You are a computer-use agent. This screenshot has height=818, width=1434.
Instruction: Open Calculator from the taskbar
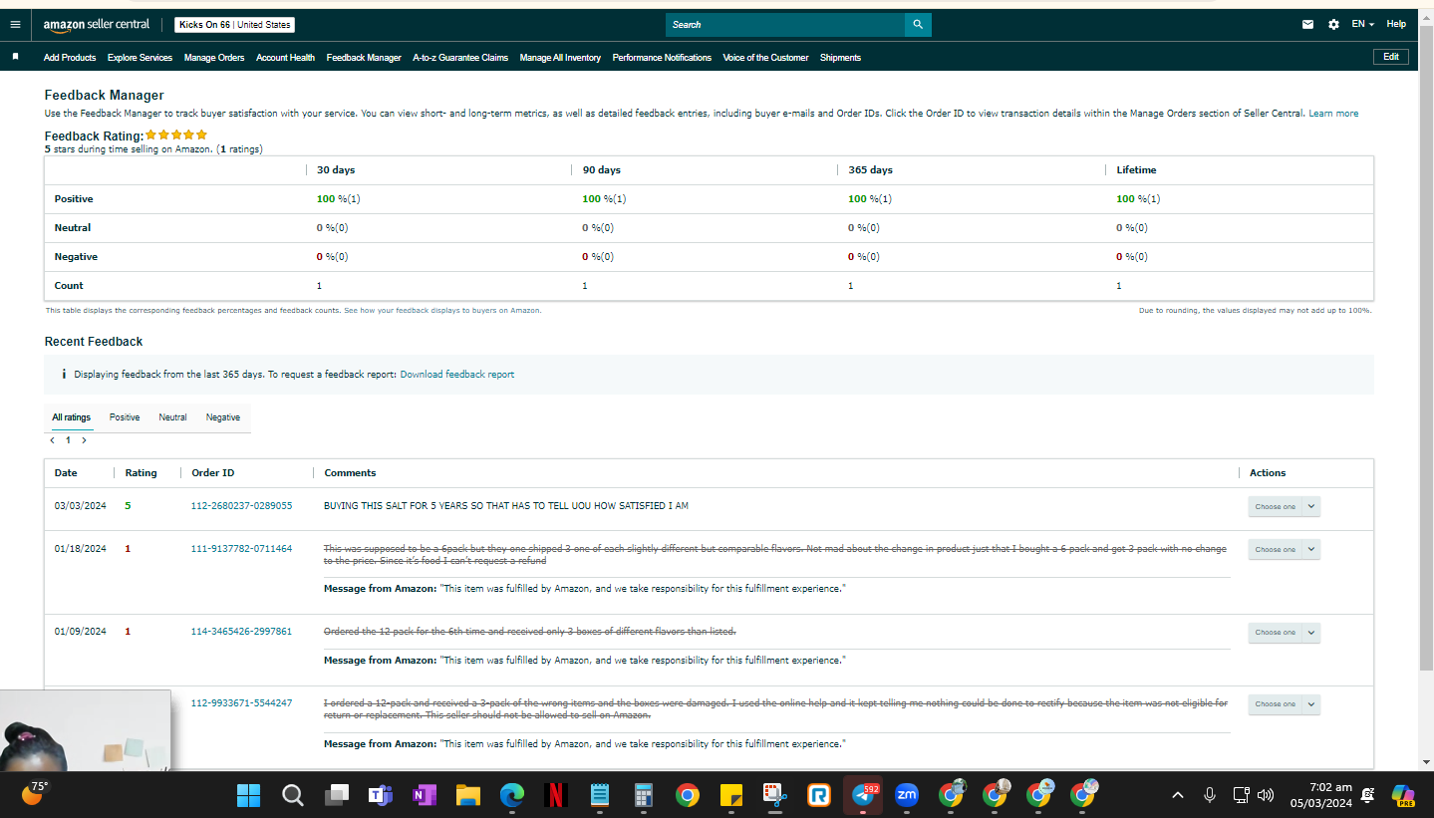tap(643, 795)
